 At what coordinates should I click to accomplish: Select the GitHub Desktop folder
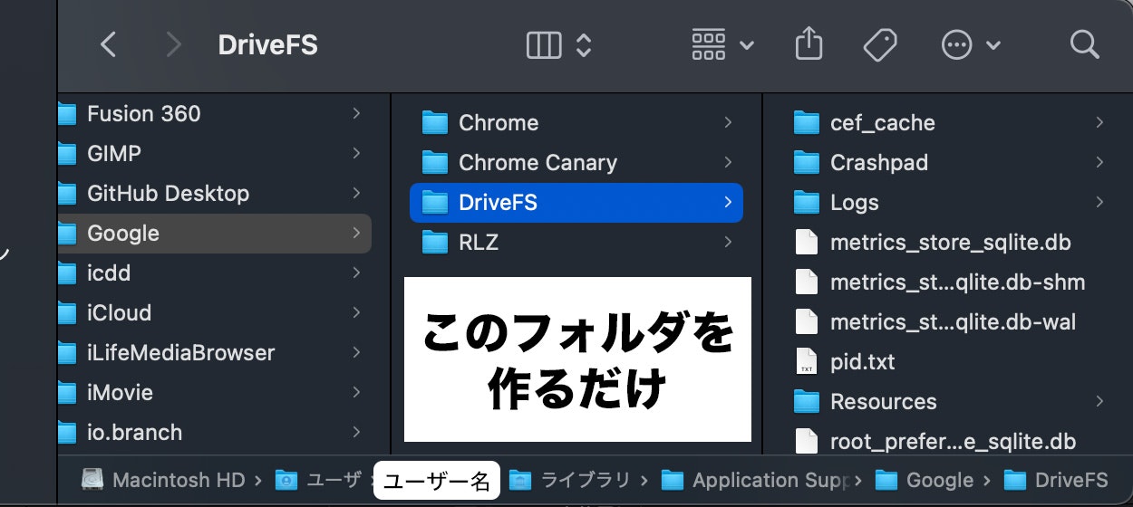point(214,193)
